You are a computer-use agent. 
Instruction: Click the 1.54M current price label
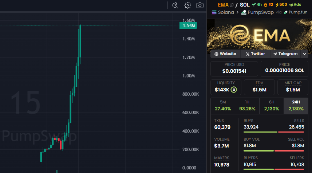point(189,25)
